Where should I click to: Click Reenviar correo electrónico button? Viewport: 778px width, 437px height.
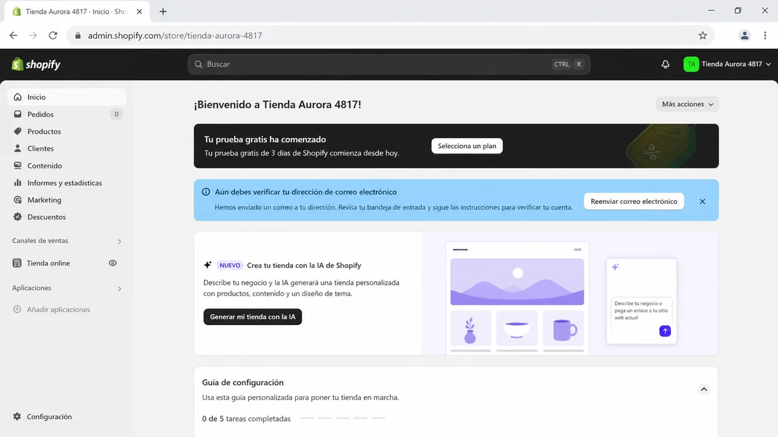(633, 201)
